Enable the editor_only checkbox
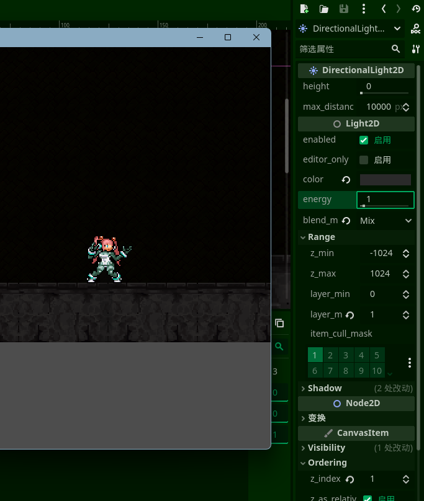The image size is (424, 501). [x=364, y=160]
